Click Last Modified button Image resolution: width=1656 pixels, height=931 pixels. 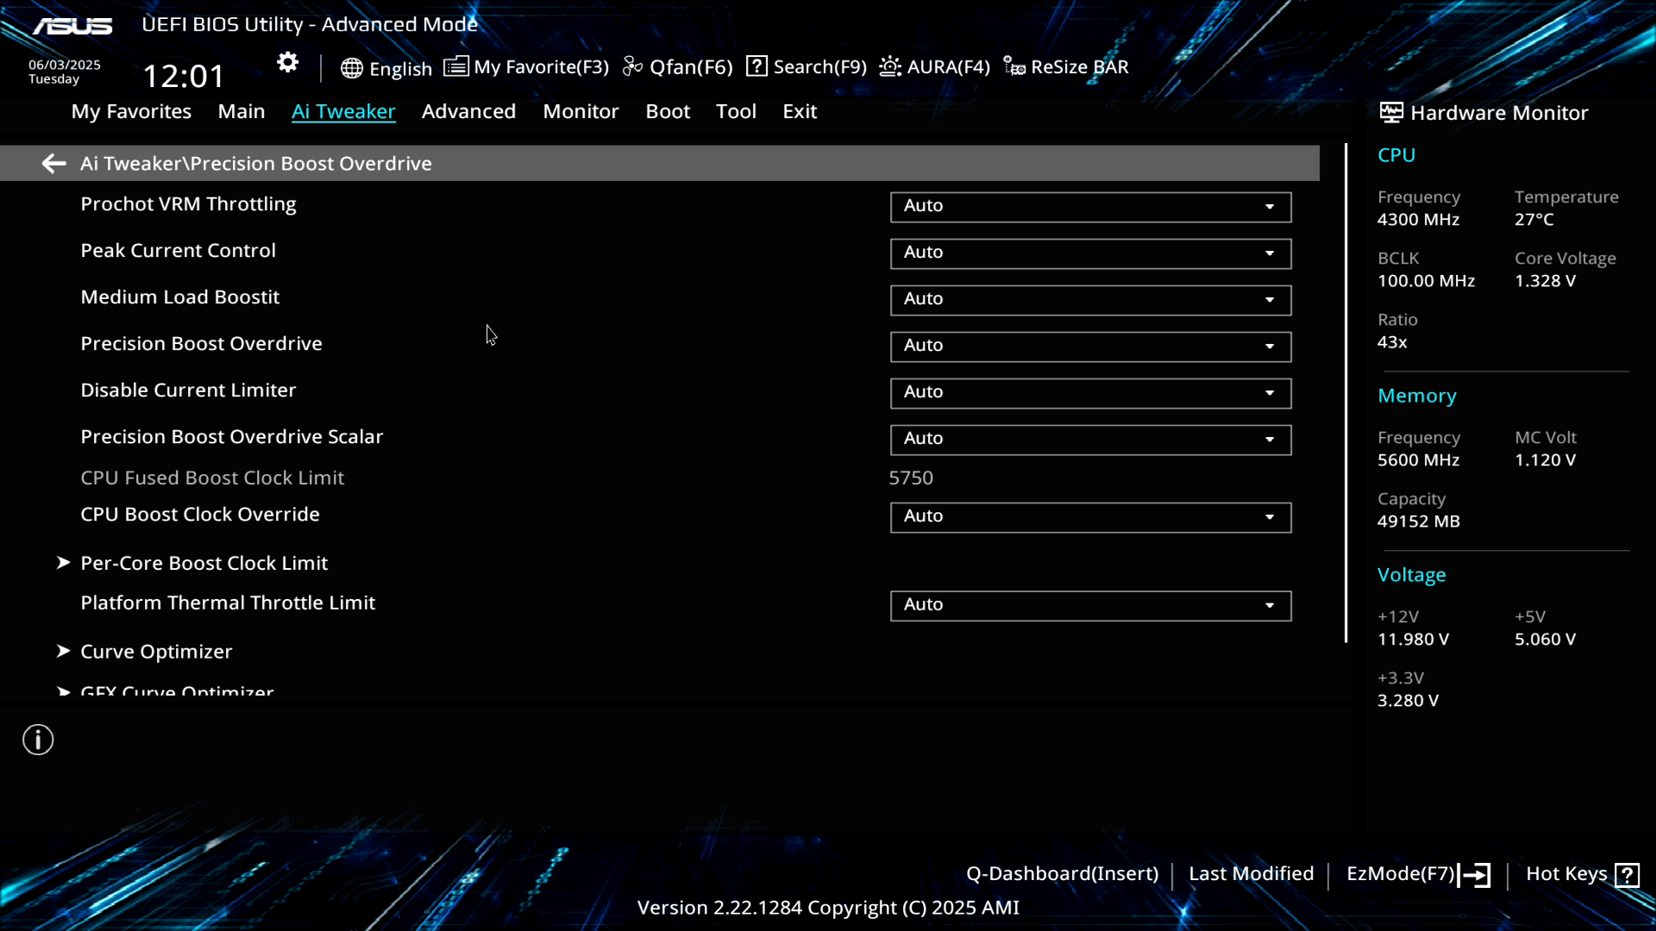1251,874
